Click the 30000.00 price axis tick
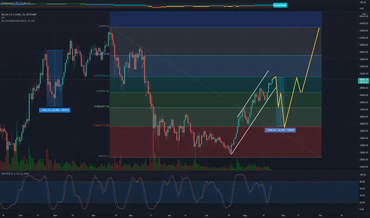 (364, 153)
